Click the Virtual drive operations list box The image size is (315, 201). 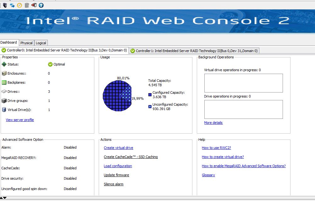244,83
